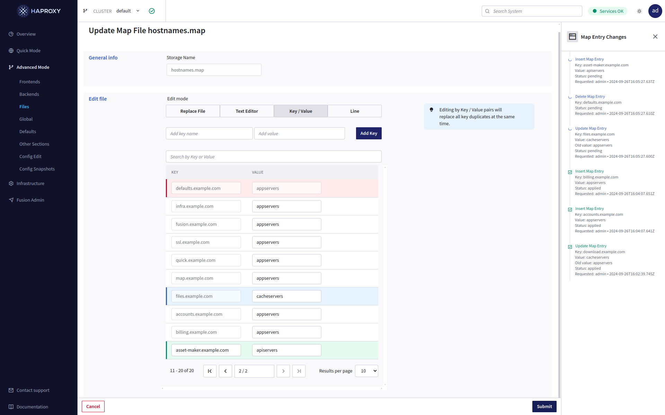
Task: Click 'Update Map Entry' for download.example.com
Action: click(591, 246)
